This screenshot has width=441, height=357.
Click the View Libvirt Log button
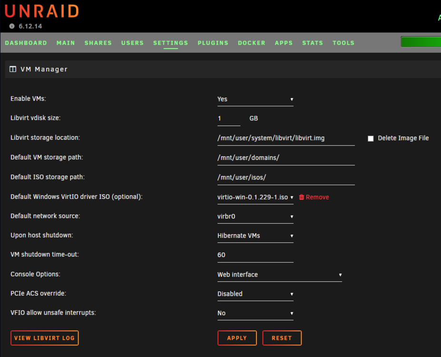[44, 338]
